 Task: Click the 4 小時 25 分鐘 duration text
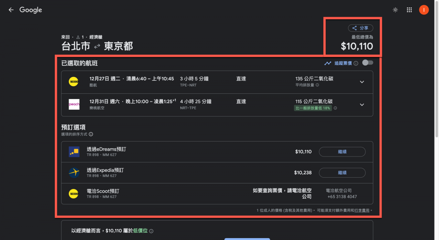[196, 101]
